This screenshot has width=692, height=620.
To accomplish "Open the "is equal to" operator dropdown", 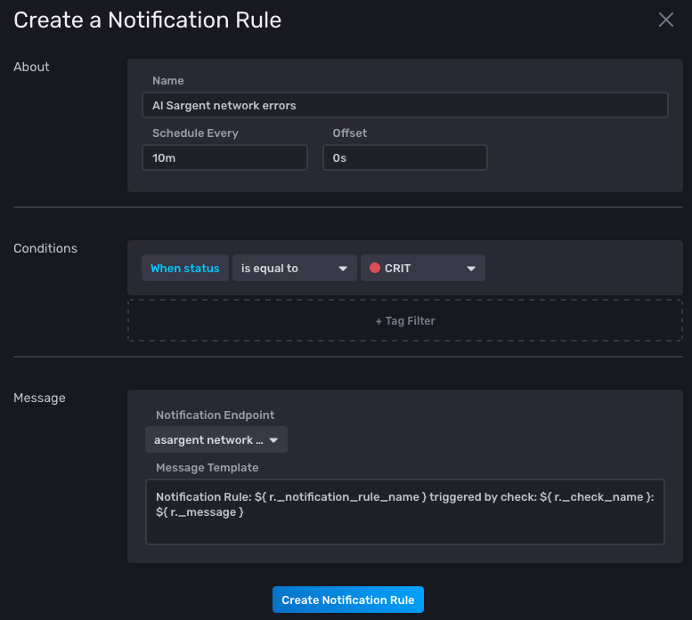I will coord(293,269).
